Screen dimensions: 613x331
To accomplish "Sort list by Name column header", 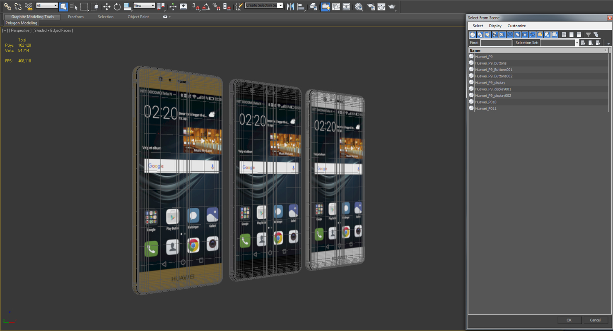I will pyautogui.click(x=539, y=50).
